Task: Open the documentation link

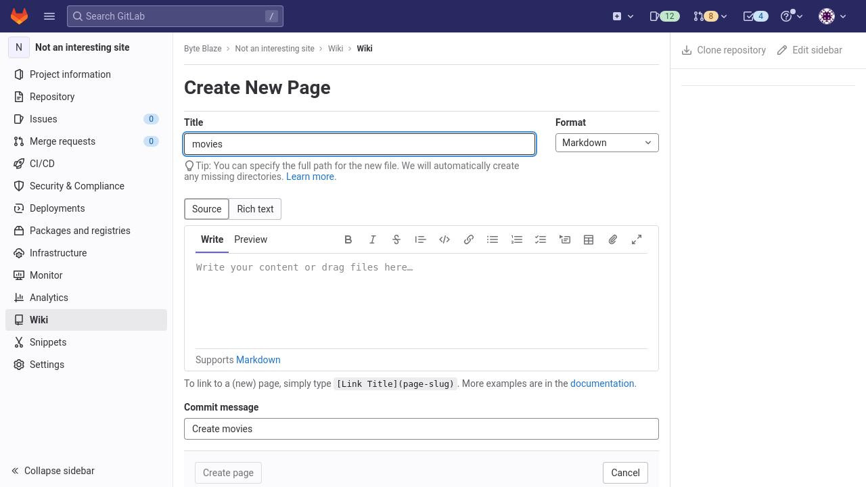Action: point(602,384)
